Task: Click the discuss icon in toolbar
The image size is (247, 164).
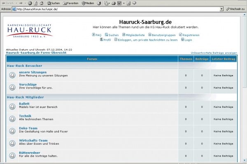Action: tap(128, 3)
